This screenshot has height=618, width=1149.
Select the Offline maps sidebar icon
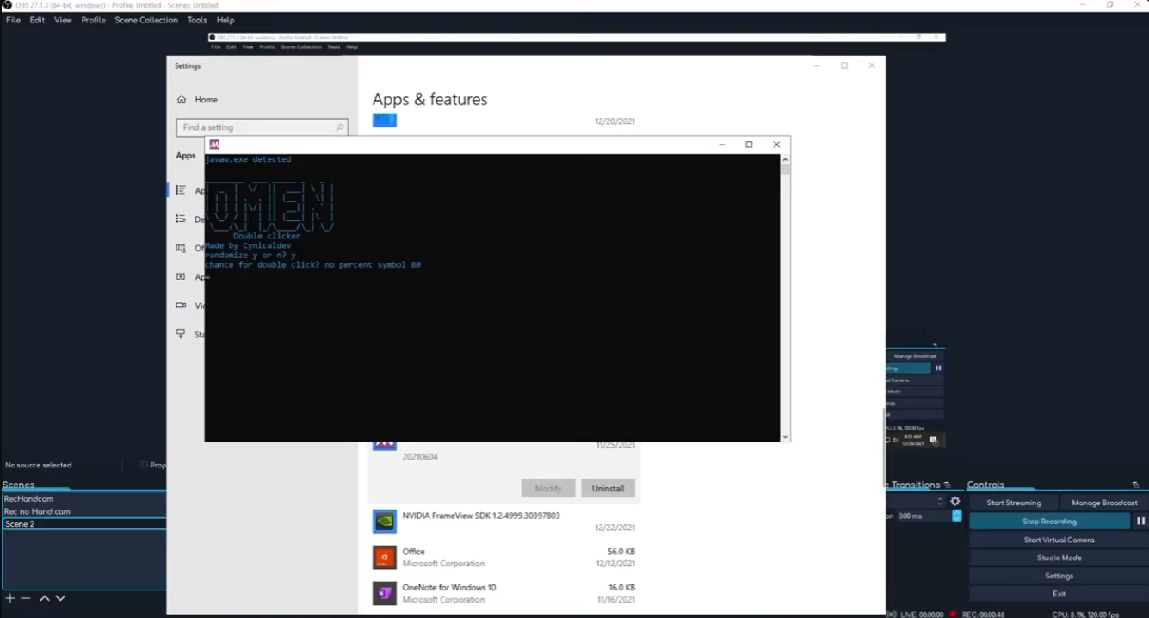(x=181, y=248)
